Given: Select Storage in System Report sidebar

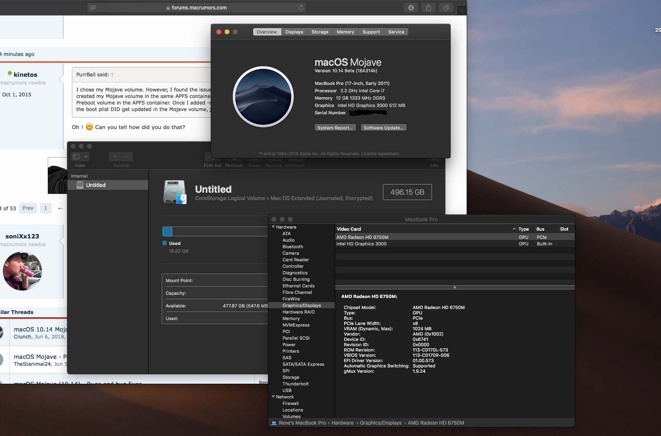Looking at the screenshot, I should click(x=291, y=377).
